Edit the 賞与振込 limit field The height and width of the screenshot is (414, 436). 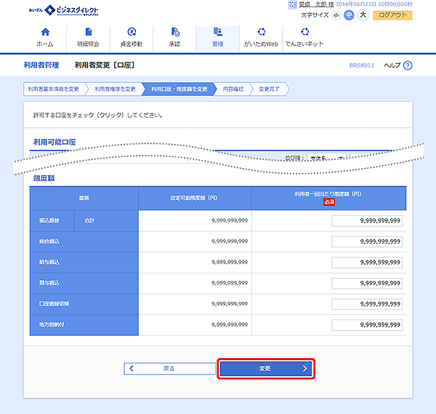[x=367, y=284]
